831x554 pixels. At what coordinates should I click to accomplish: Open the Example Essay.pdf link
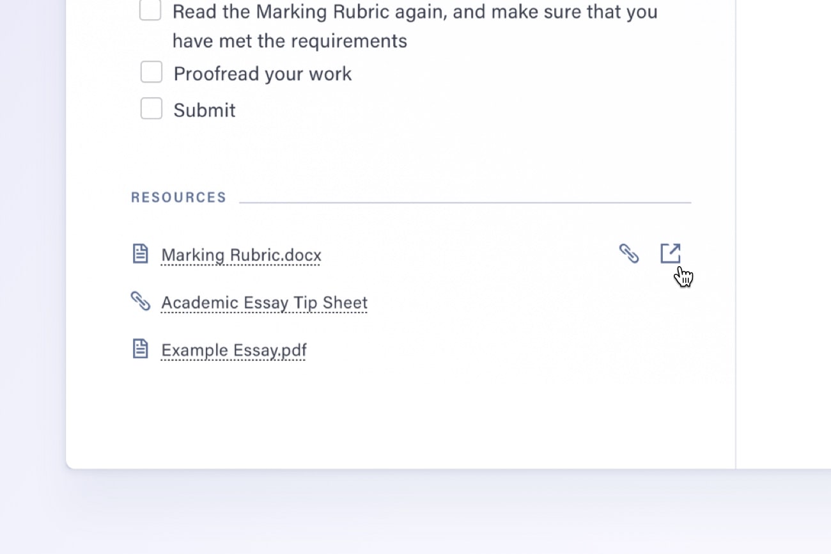tap(234, 349)
